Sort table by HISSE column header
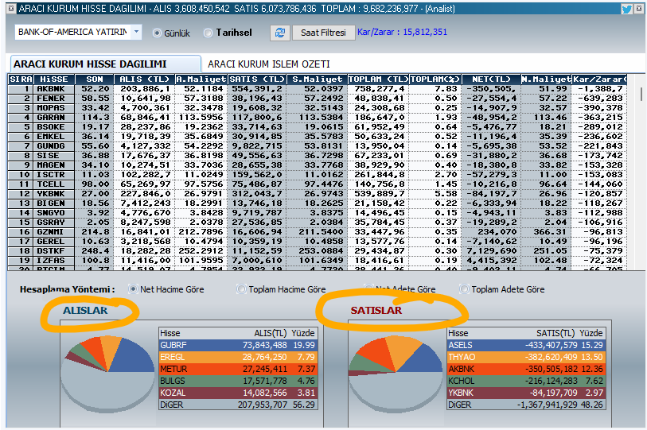This screenshot has width=647, height=430. coord(54,79)
